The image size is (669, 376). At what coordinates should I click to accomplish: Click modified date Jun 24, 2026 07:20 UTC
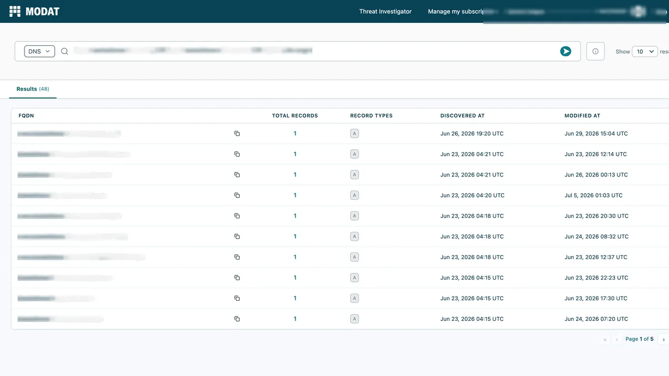coord(597,319)
